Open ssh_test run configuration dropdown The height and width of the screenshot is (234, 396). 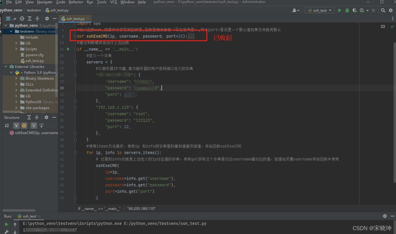[320, 10]
